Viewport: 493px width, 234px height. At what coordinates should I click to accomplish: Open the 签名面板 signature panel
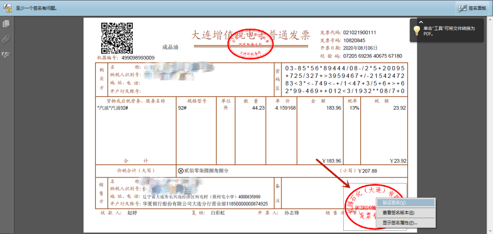pos(473,8)
